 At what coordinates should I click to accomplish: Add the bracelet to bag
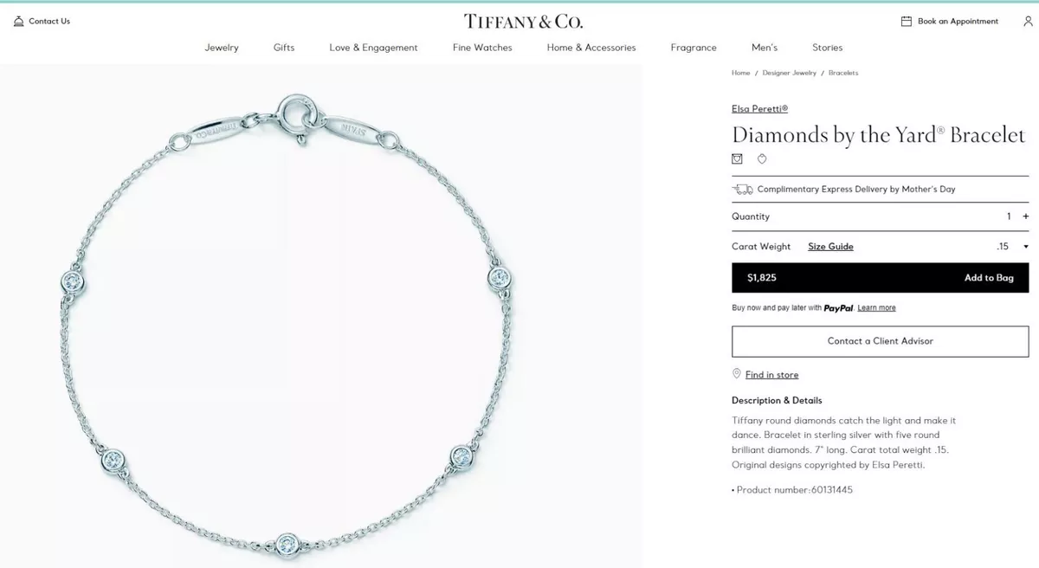click(881, 278)
